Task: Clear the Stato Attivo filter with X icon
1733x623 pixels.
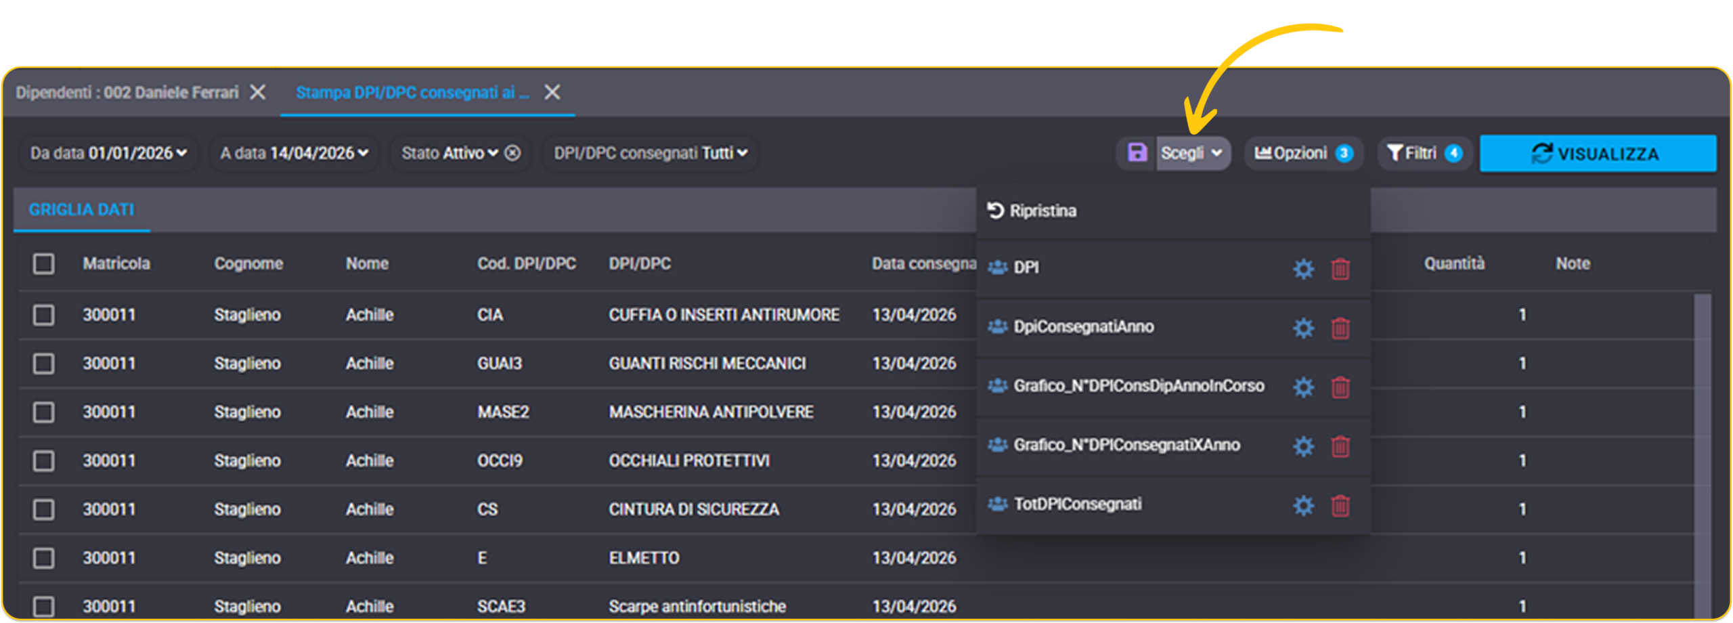Action: [x=513, y=153]
